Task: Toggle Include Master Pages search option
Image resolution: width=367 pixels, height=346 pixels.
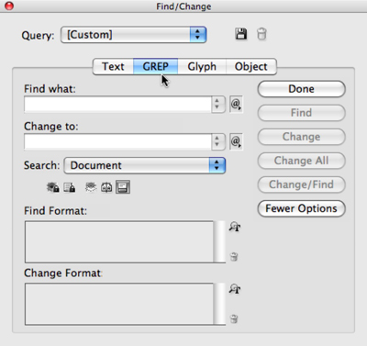Action: (106, 187)
